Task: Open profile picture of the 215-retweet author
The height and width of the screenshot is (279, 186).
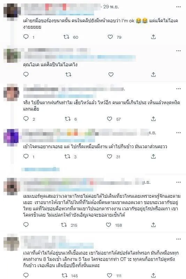Action: [x=12, y=187]
